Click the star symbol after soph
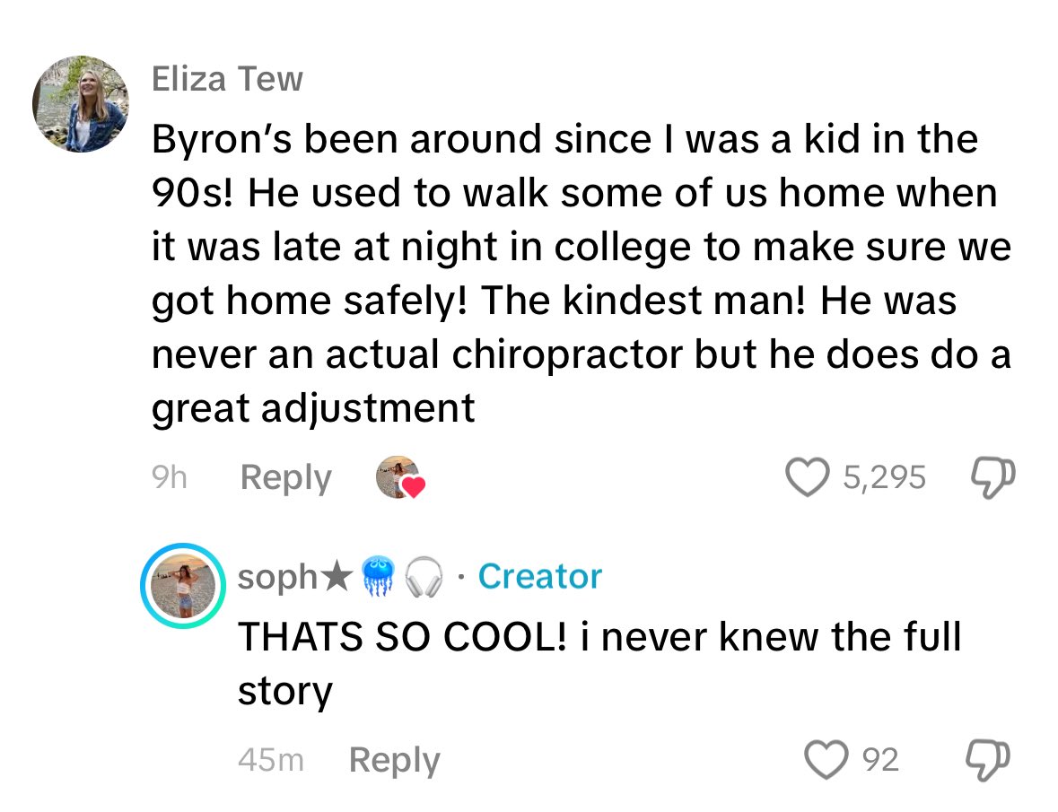 tap(336, 577)
